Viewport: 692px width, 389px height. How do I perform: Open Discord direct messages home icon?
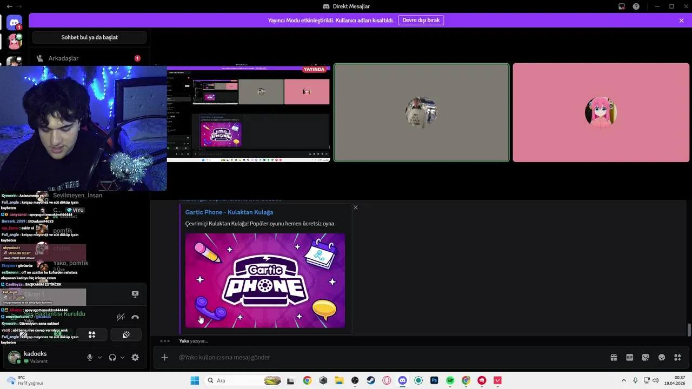[x=14, y=23]
